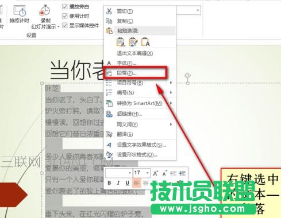Choose paste Use Destination Theme icon
Viewport: 281px width, 218px height.
coord(121,42)
